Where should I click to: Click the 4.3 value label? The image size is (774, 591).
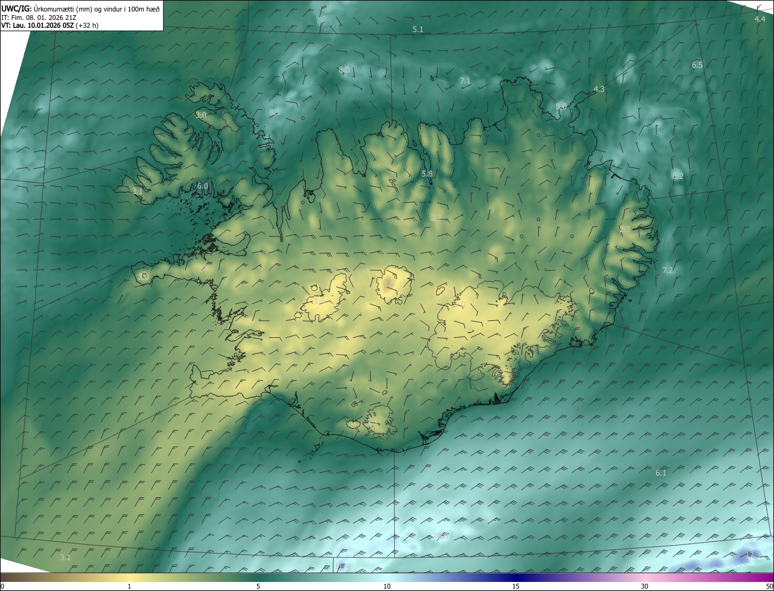click(599, 89)
